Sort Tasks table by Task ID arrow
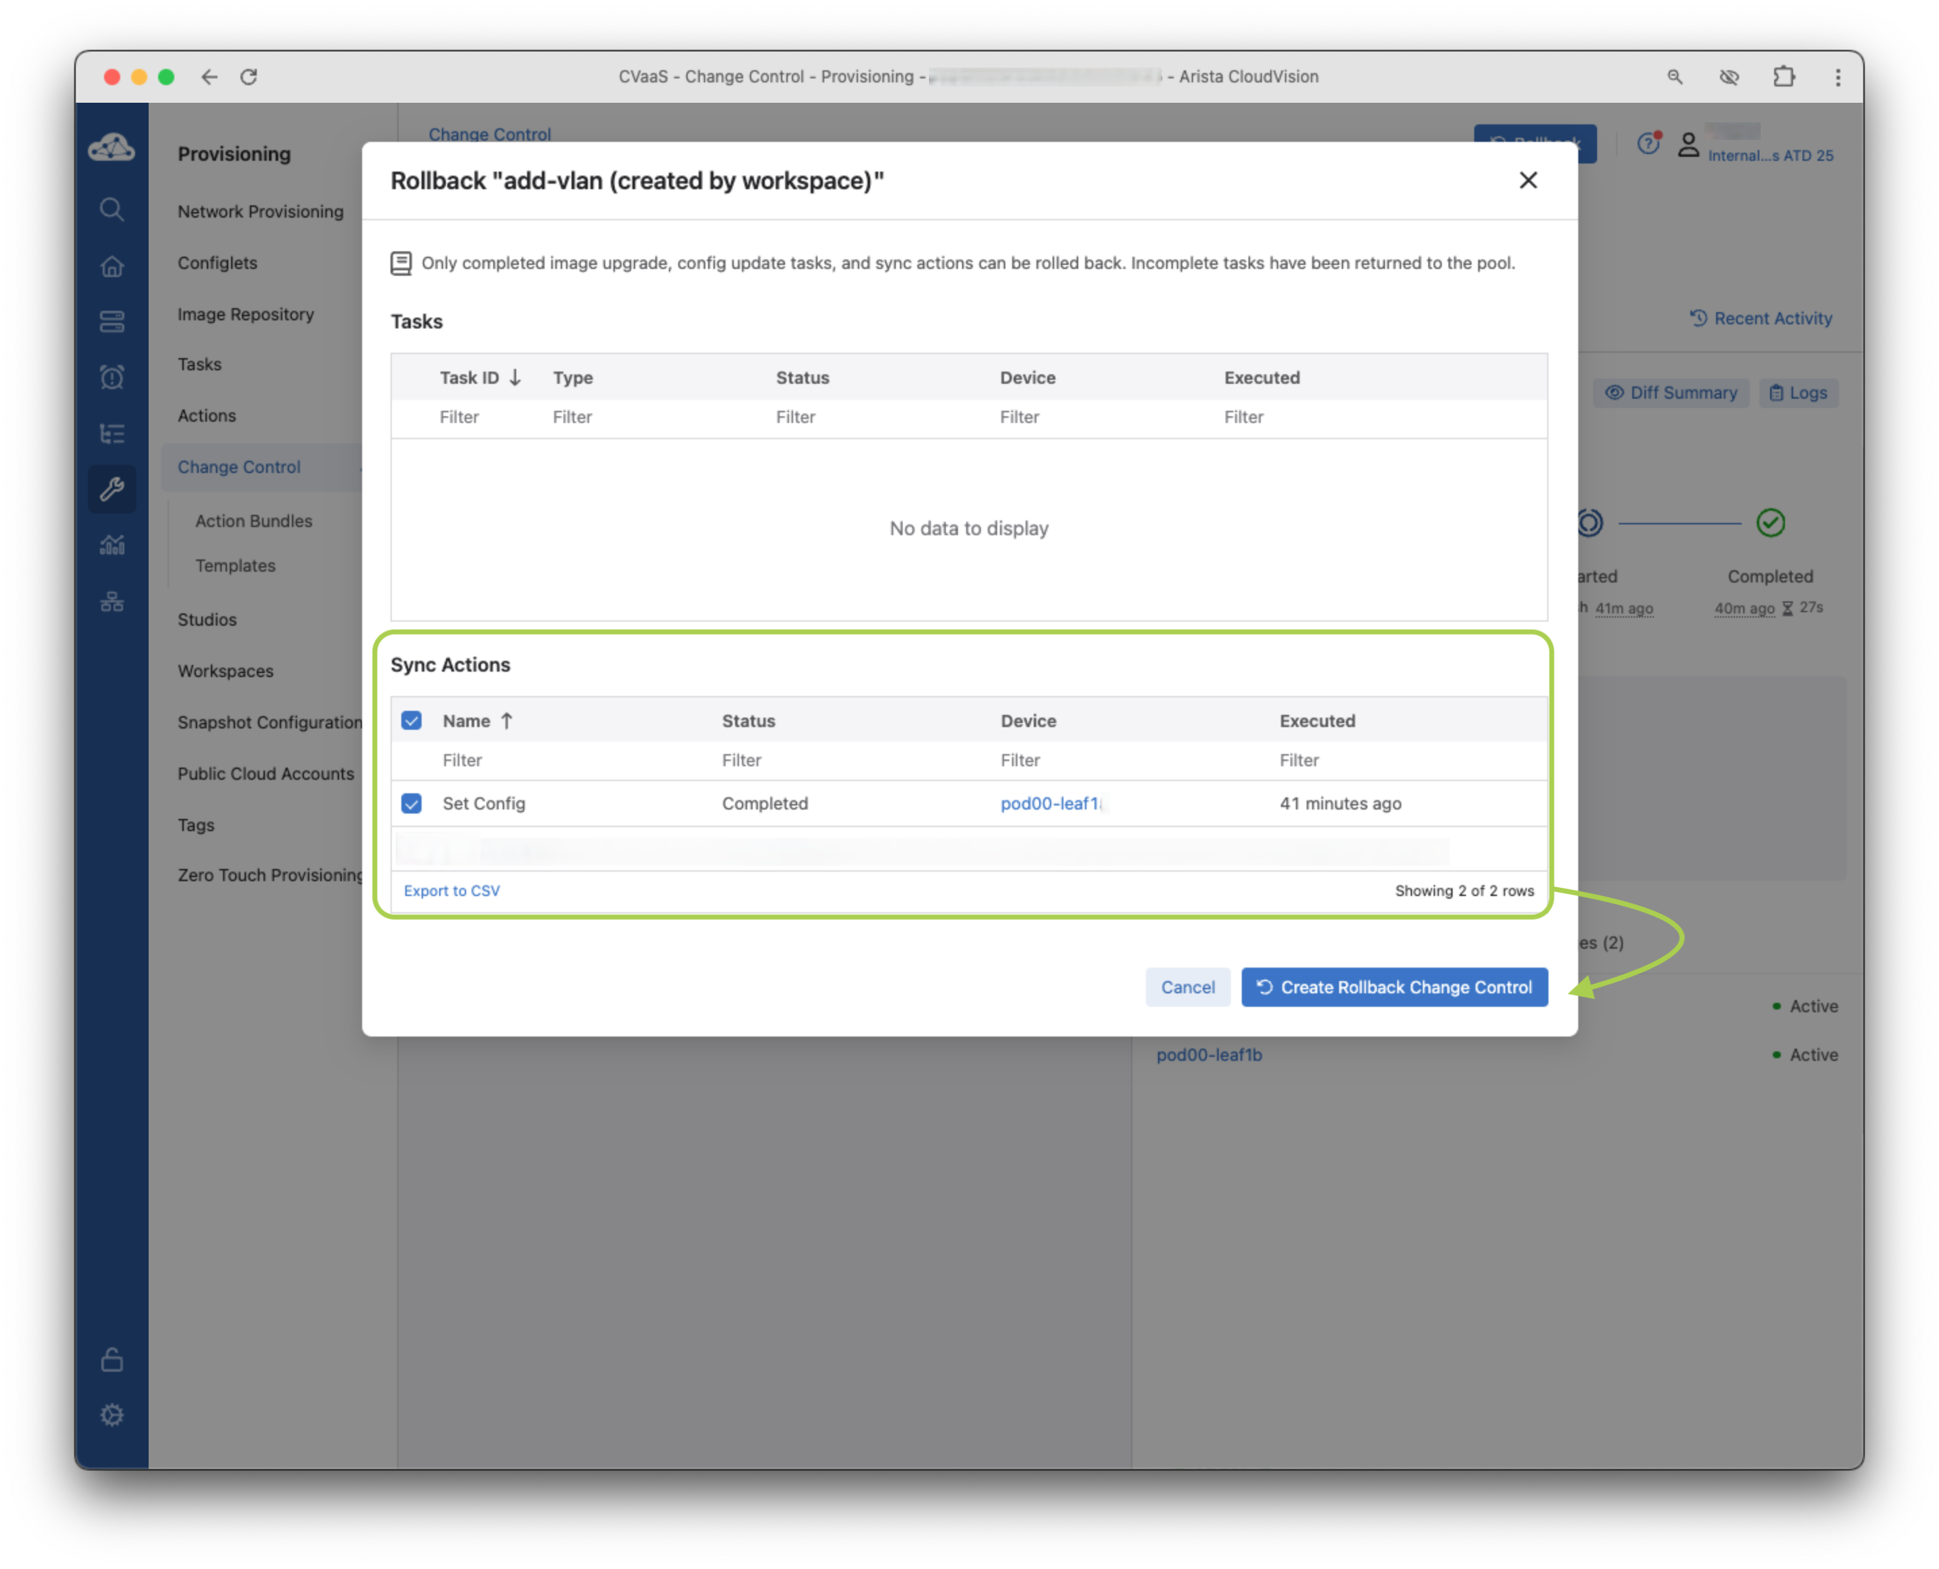The image size is (1939, 1569). [515, 378]
